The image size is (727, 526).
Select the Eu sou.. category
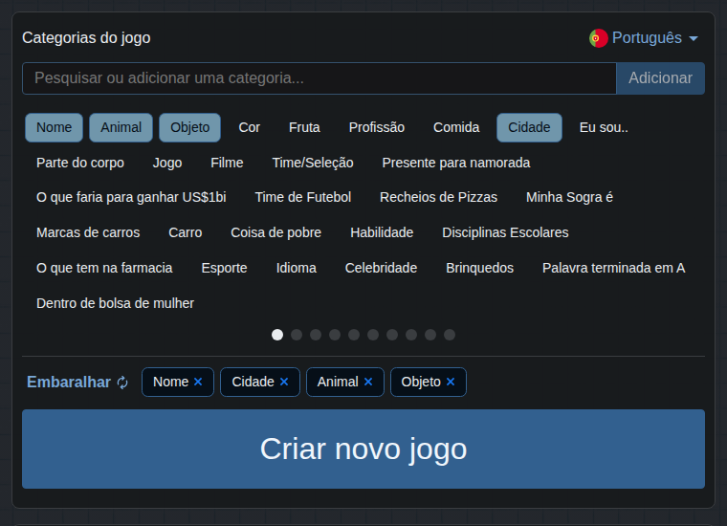[x=604, y=127]
